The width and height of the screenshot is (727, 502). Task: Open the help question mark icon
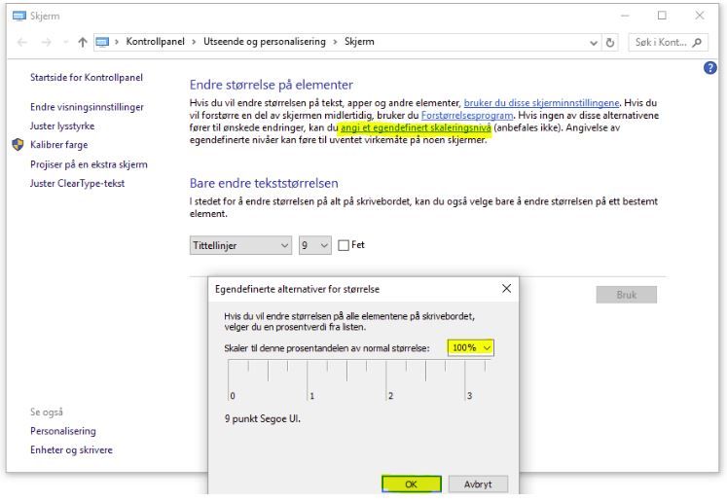709,68
